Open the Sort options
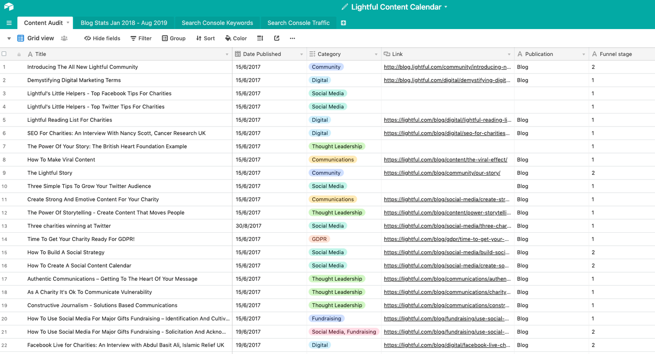This screenshot has height=354, width=655. (206, 38)
